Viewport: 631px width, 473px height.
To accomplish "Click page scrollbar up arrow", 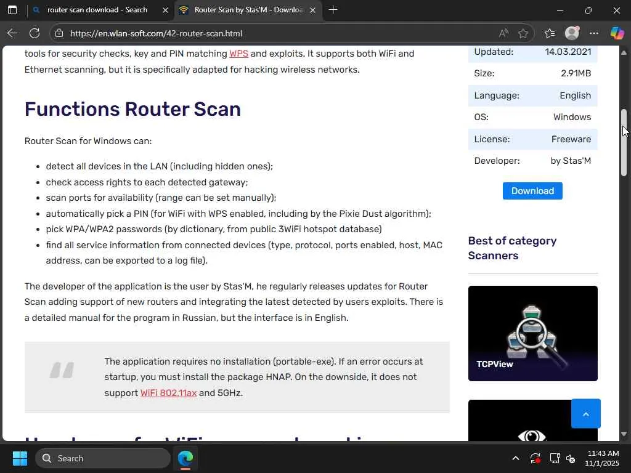I will coord(624,53).
